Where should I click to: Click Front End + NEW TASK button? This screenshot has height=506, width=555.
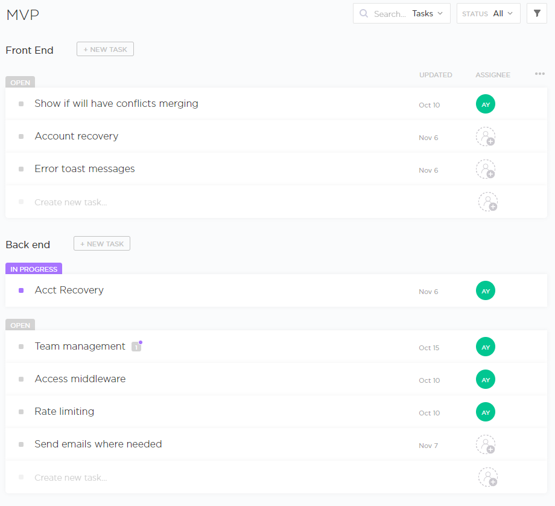pyautogui.click(x=105, y=50)
